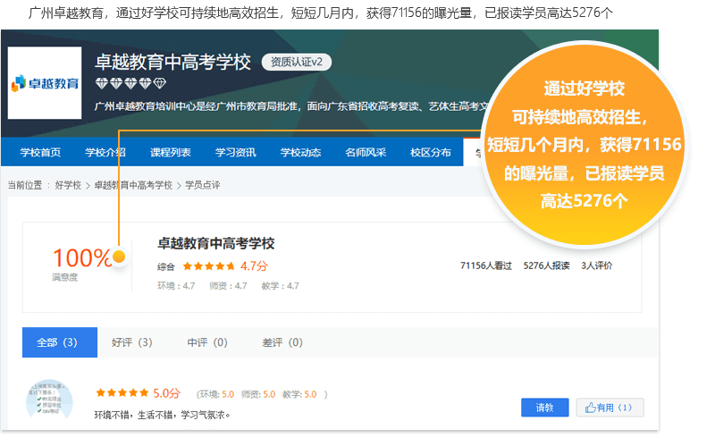Click the review's five-star 5.0分 rating
The image size is (715, 438).
tap(139, 392)
